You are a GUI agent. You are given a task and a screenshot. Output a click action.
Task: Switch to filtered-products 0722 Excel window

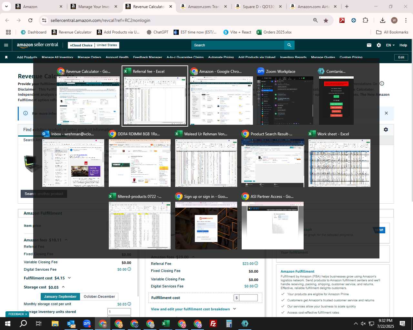(x=140, y=221)
